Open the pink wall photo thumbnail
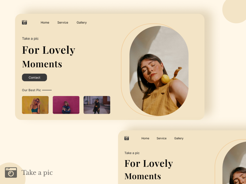Screen dimensions: 246x184 [66, 105]
